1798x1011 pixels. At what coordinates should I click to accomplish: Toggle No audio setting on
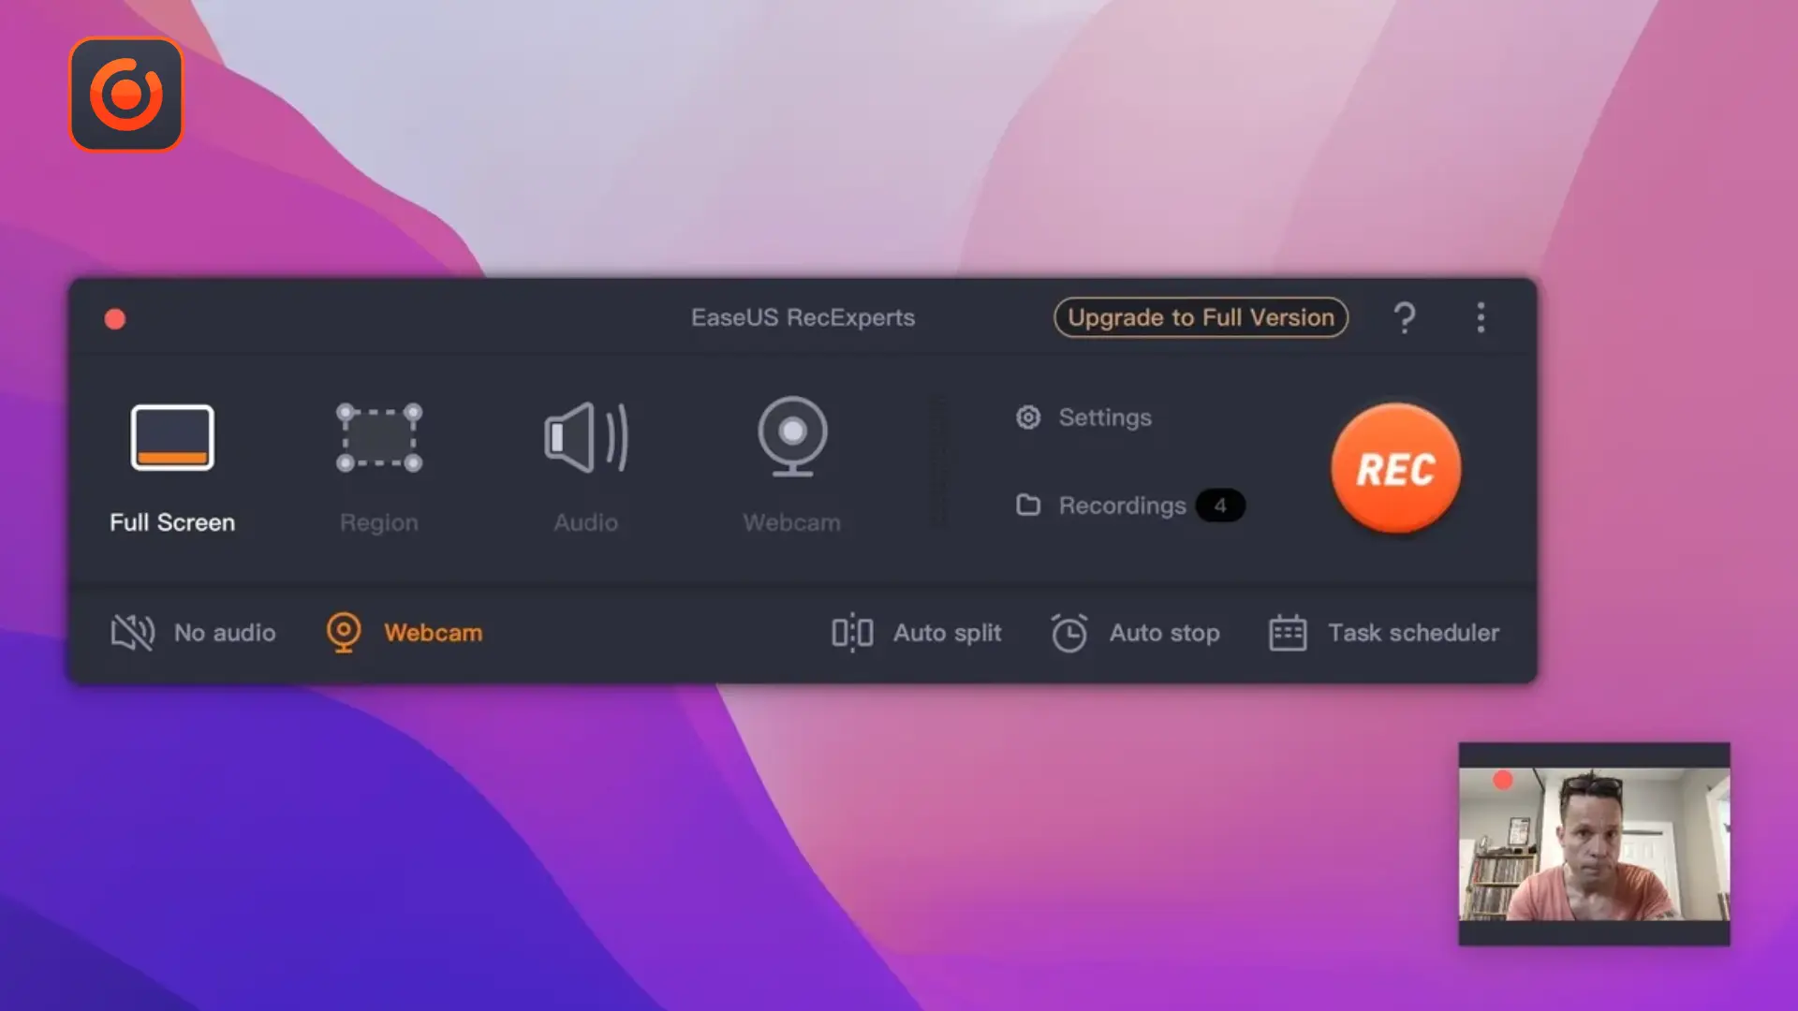[x=191, y=632]
